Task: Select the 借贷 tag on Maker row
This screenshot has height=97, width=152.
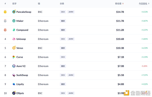Action: click(x=63, y=21)
